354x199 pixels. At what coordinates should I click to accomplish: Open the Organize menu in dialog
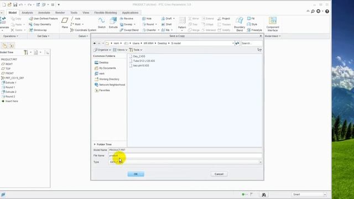click(102, 50)
